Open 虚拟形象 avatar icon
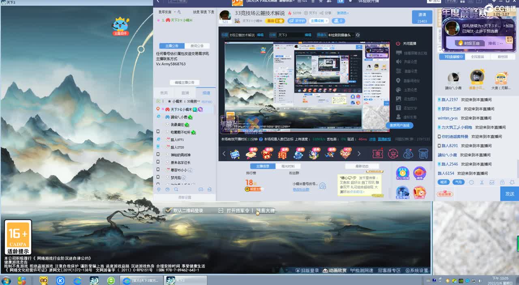Image resolution: width=519 pixels, height=285 pixels. pos(398,117)
